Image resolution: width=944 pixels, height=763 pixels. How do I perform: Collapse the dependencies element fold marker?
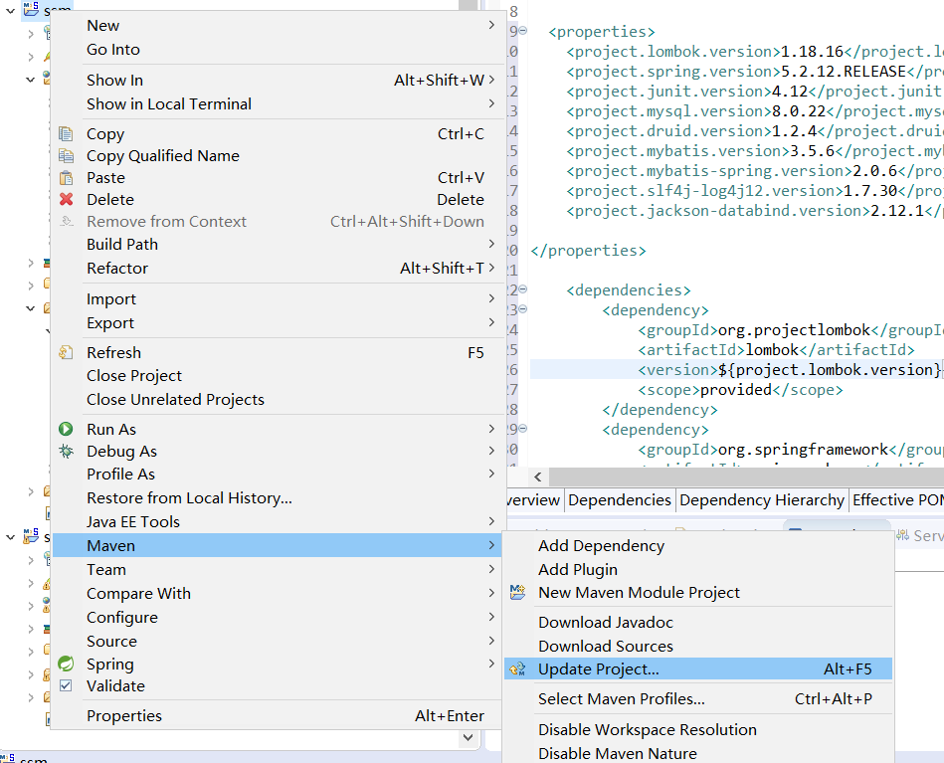(x=522, y=289)
